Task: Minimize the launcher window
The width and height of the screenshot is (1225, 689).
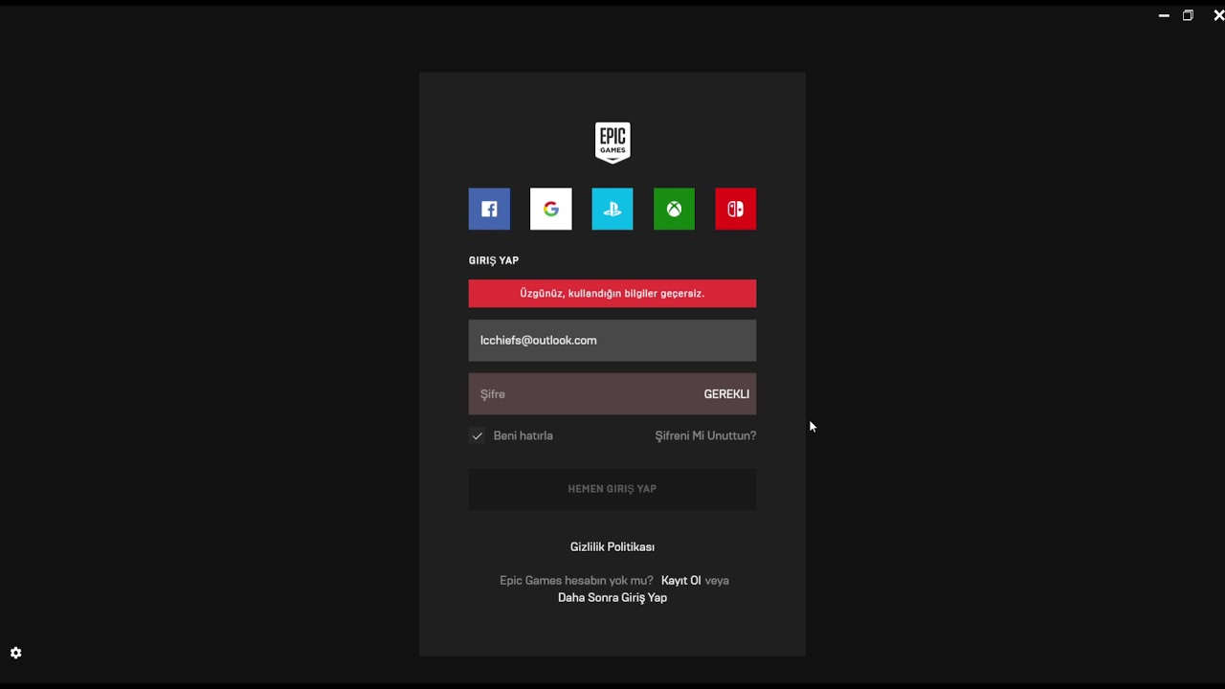Action: click(x=1164, y=15)
